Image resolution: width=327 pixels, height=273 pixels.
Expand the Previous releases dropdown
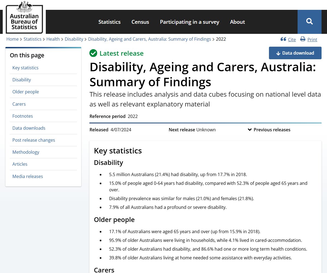click(269, 130)
